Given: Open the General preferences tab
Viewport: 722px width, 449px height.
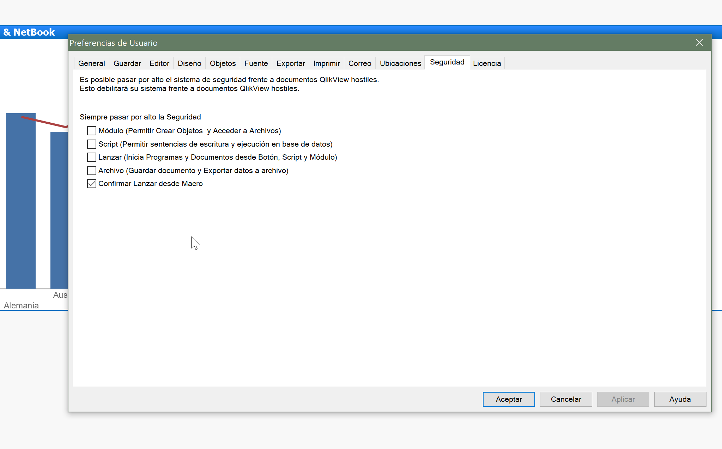Looking at the screenshot, I should [x=91, y=63].
